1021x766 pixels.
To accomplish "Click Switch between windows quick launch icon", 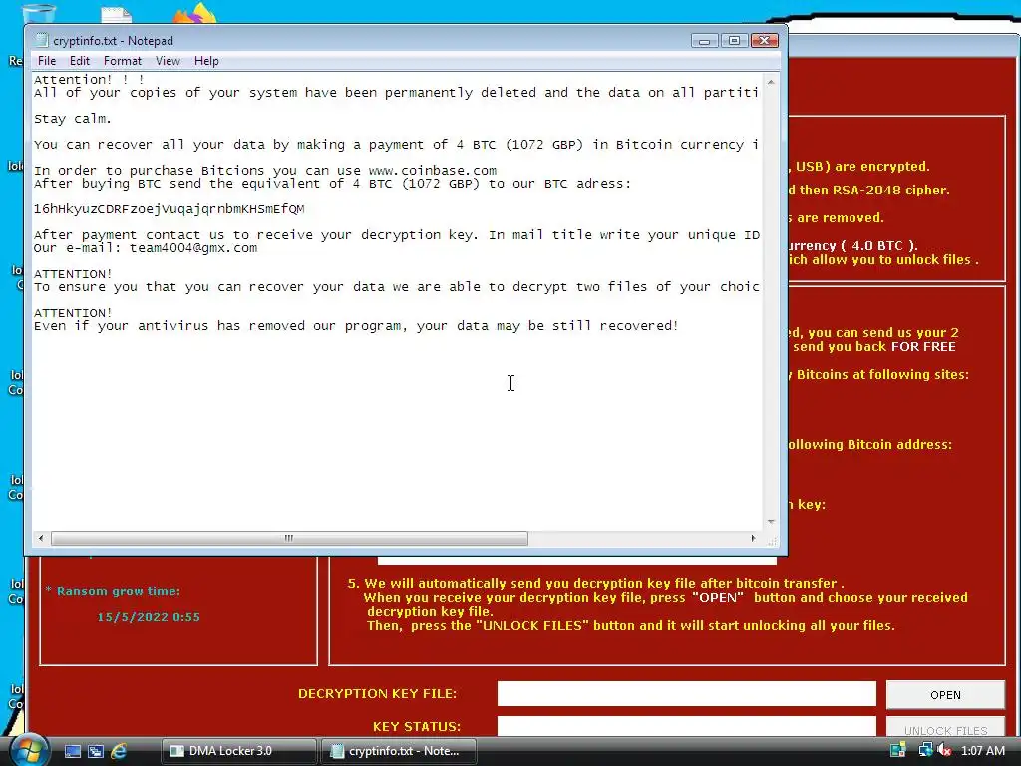I will point(95,751).
